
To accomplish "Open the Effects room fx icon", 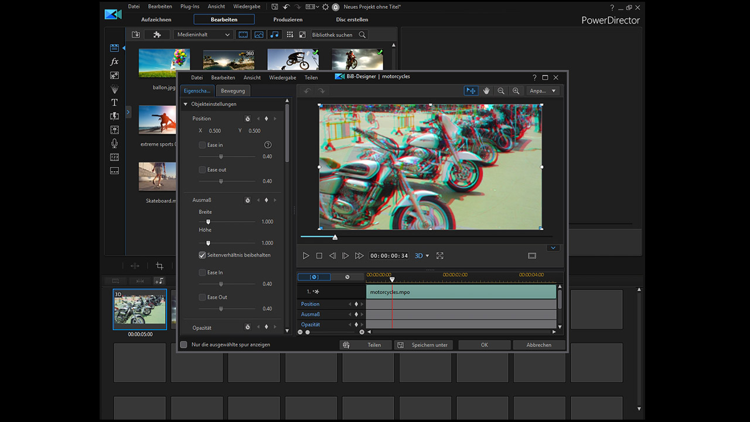I will (114, 62).
